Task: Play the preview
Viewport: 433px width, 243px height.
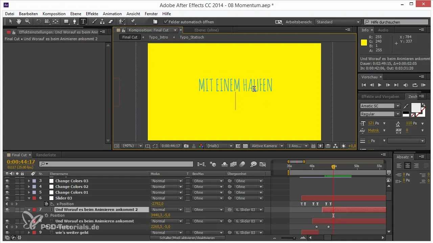Action: point(380,85)
